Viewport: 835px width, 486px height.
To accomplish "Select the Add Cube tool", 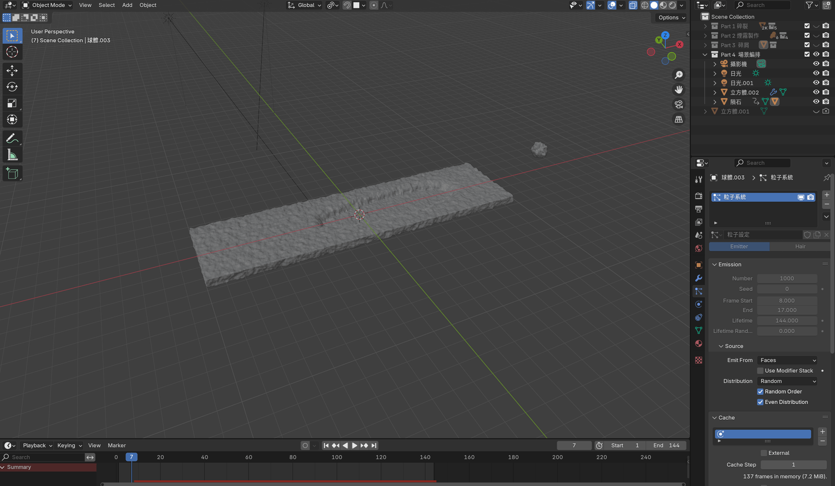I will click(x=12, y=174).
